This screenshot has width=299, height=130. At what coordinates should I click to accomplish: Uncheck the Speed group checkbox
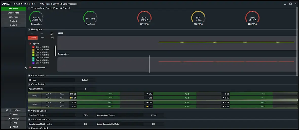coord(30,44)
